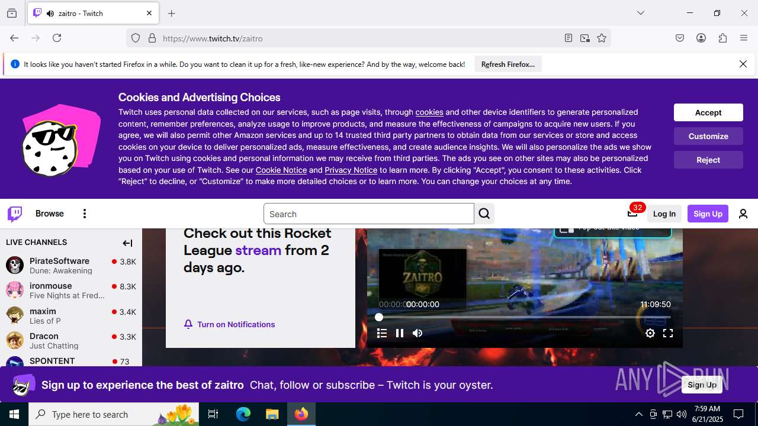Mute the video player volume
758x426 pixels.
click(417, 333)
